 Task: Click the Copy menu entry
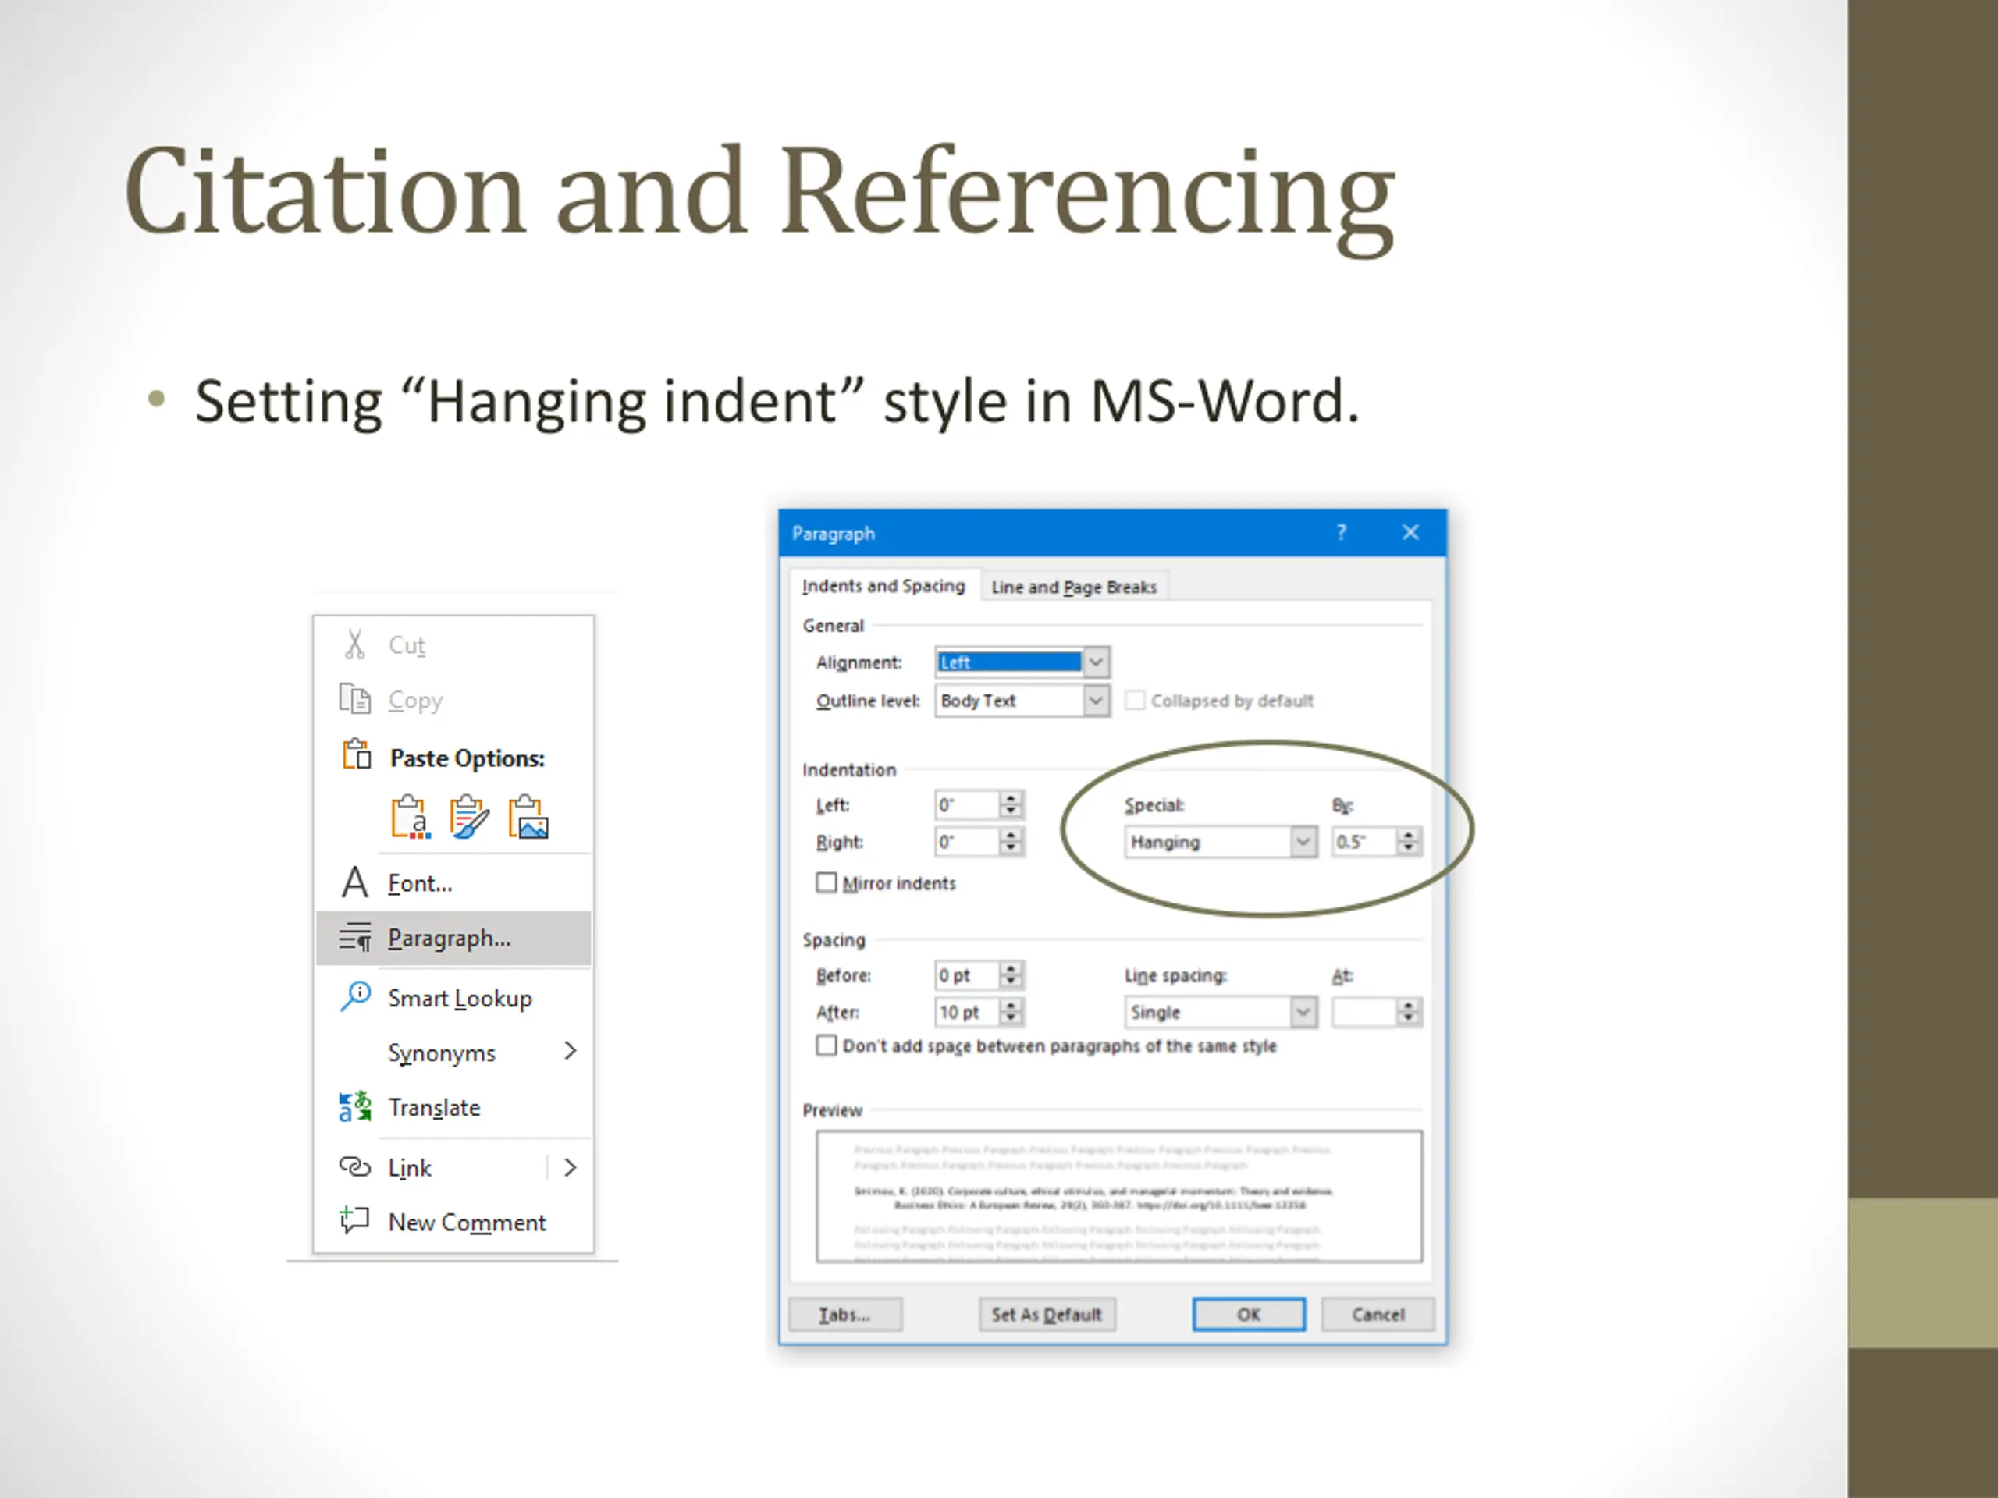(x=454, y=700)
